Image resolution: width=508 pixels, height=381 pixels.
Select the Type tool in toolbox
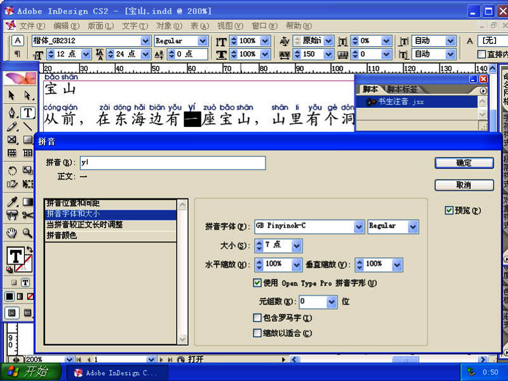[x=28, y=113]
